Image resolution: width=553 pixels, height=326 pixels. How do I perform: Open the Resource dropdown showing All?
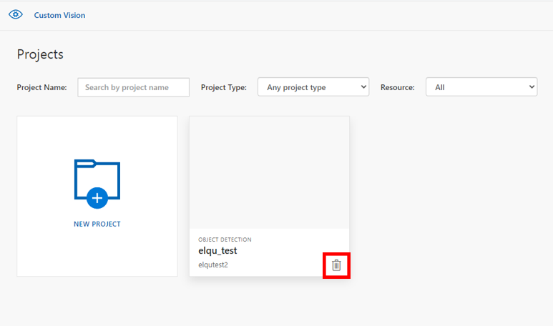tap(481, 87)
